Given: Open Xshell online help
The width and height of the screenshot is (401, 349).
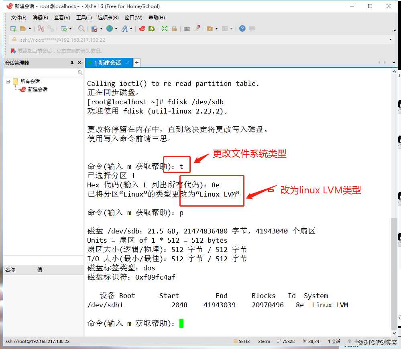Looking at the screenshot, I should [x=242, y=28].
